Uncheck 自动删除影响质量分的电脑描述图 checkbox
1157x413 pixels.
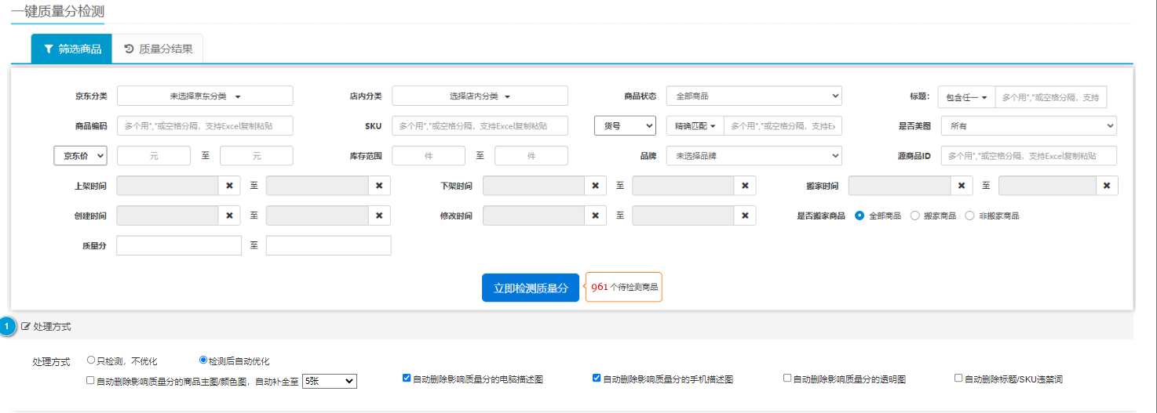click(x=407, y=378)
